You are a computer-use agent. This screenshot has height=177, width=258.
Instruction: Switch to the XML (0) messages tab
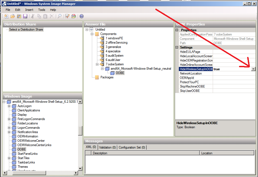pos(91,147)
